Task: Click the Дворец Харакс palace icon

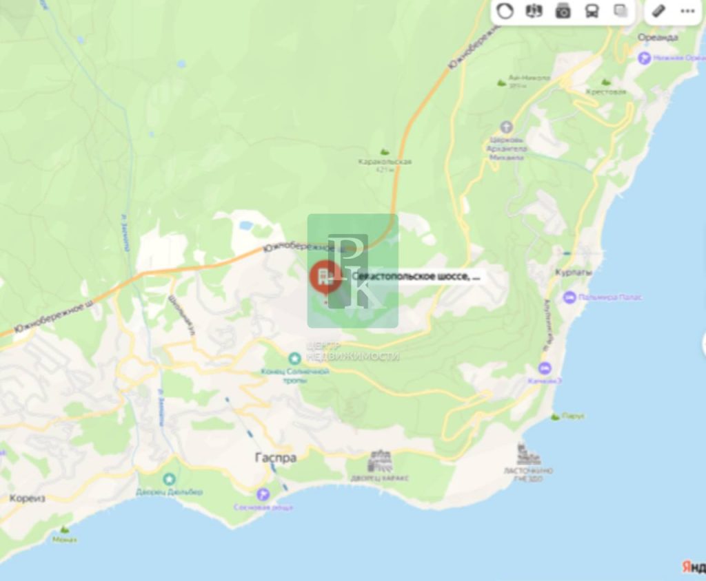Action: pos(380,461)
